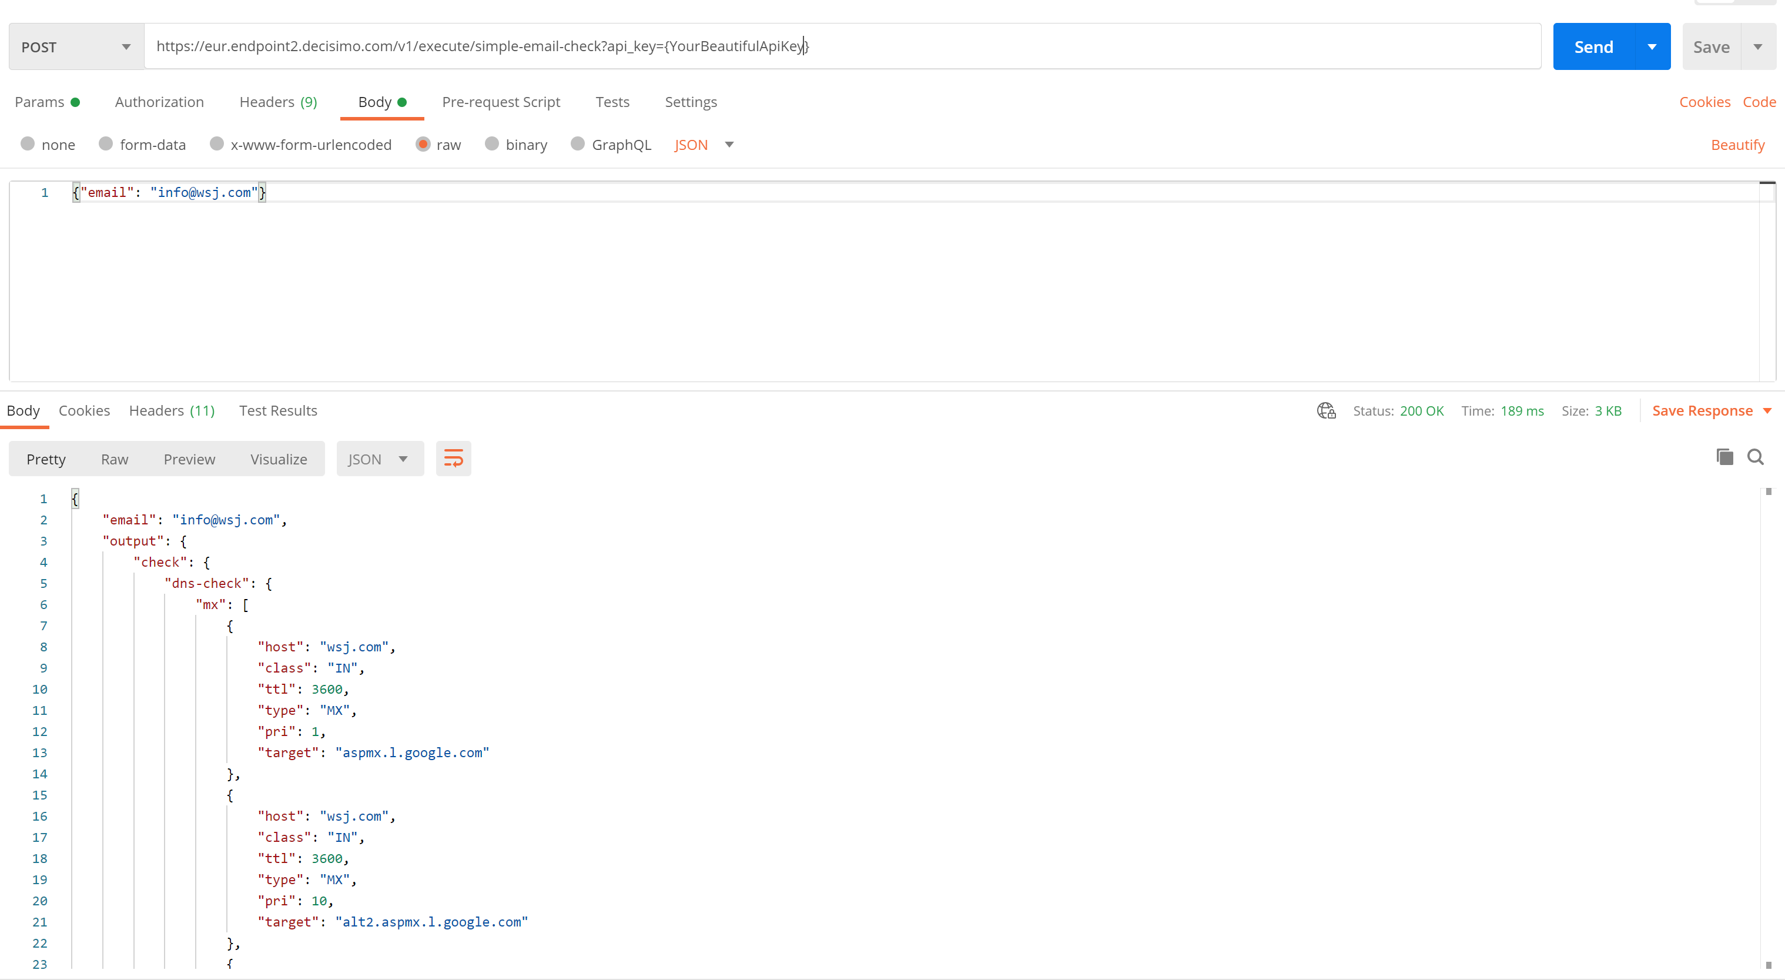Screen dimensions: 1785x980
Task: Open search in response with magnifier icon
Action: [1755, 457]
